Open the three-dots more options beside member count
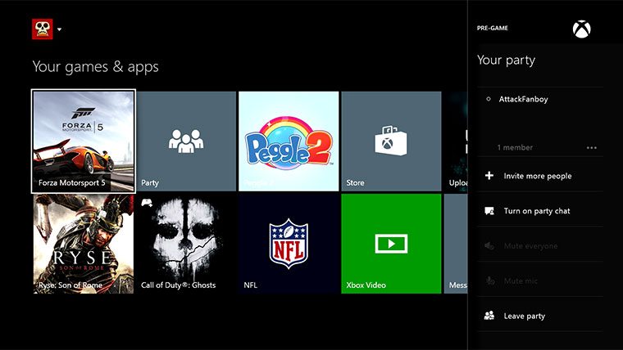Viewport: 623px width, 350px height. coord(592,148)
